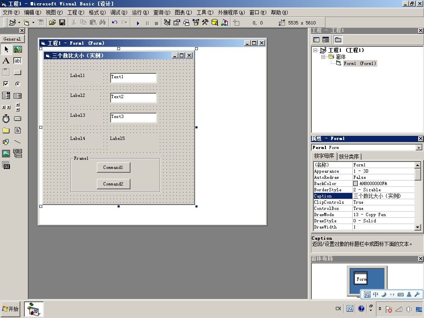This screenshot has height=318, width=424.
Task: Select the OptionButton tool in toolbox
Action: pyautogui.click(x=17, y=84)
